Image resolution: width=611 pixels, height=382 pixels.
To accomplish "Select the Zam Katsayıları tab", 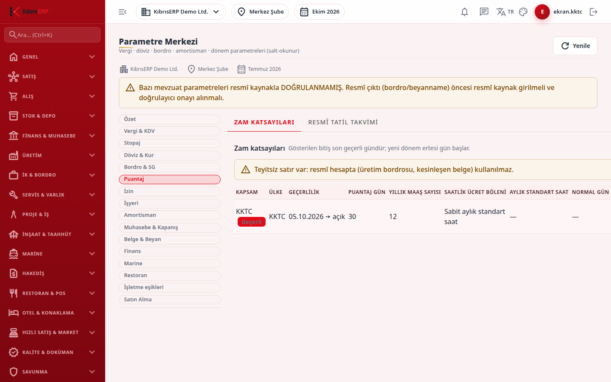I will point(264,122).
